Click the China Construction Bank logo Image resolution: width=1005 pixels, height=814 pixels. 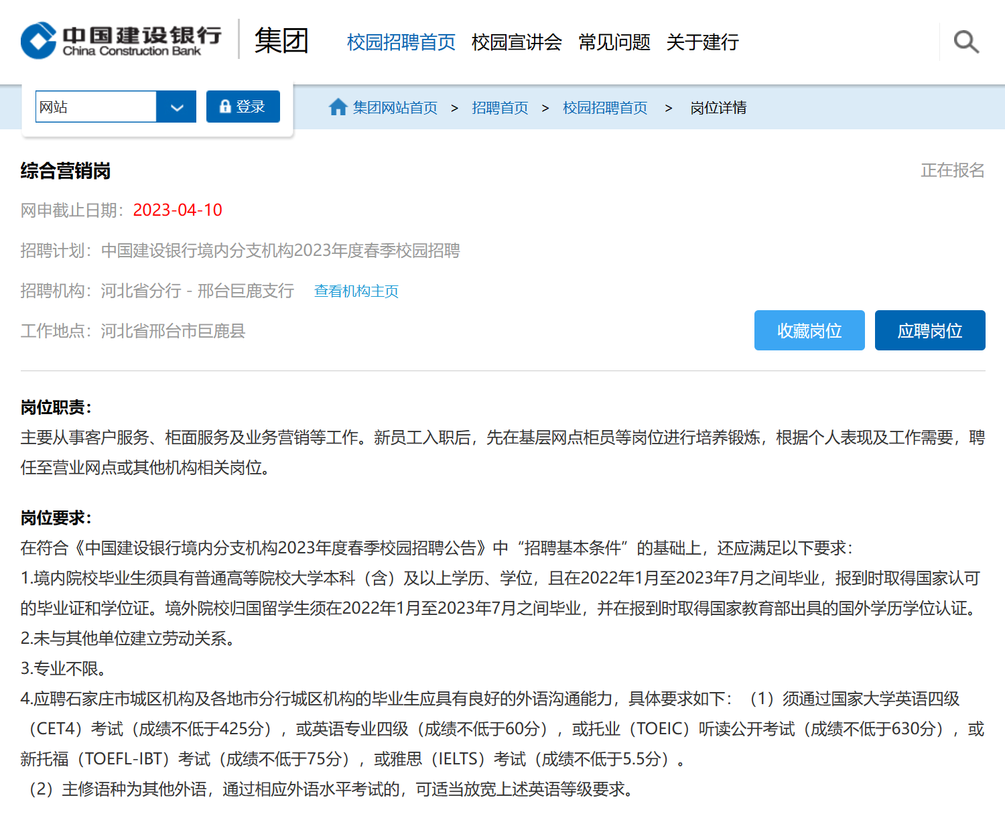click(x=121, y=41)
